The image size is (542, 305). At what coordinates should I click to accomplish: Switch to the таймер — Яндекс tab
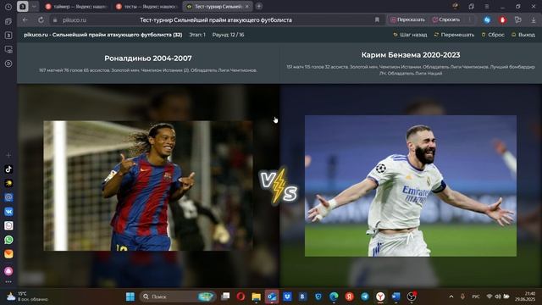[76, 7]
